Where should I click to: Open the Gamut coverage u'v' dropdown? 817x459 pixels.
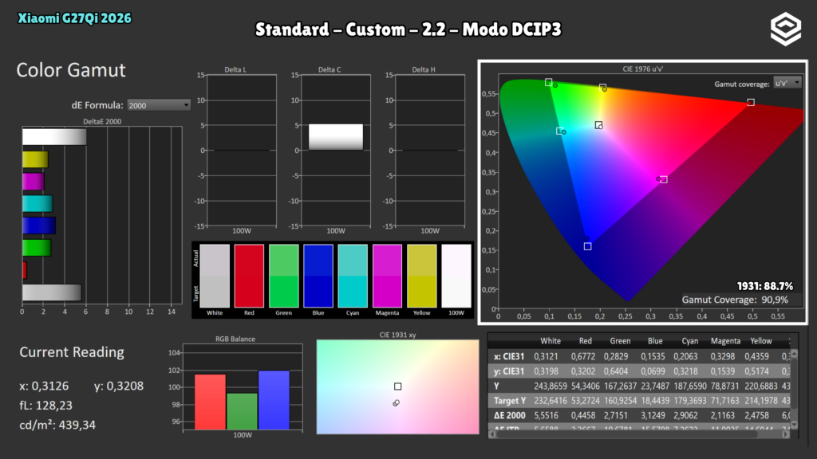tap(787, 83)
